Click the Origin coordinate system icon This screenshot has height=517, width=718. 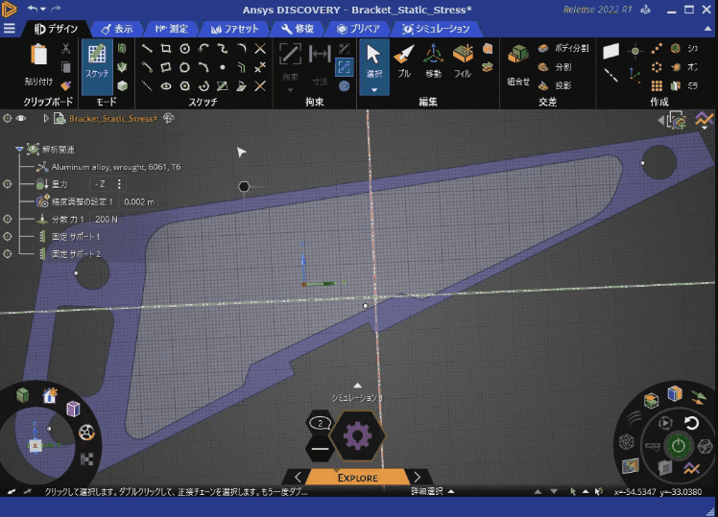coord(634,75)
